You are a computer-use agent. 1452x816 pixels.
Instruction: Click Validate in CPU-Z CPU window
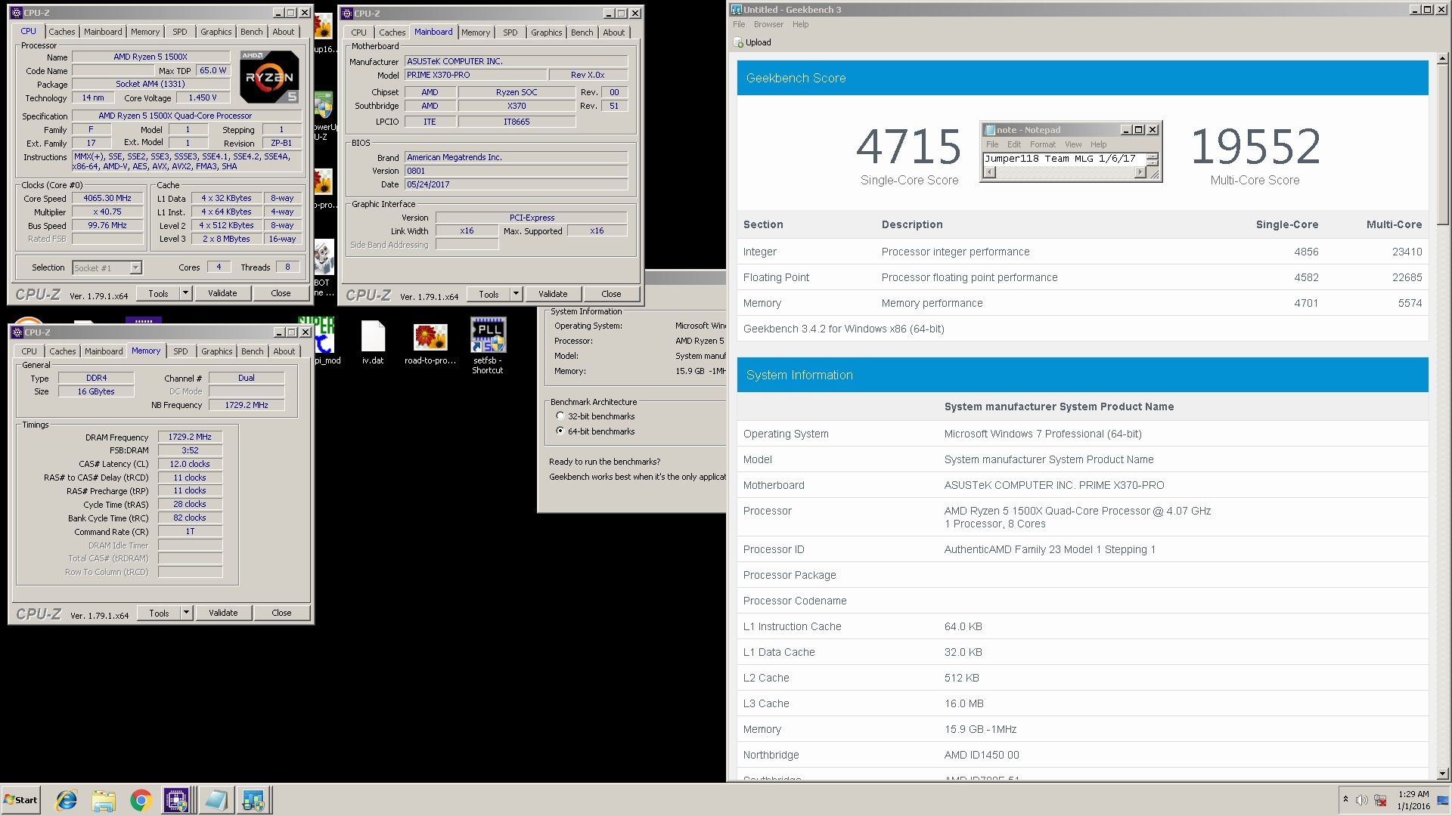coord(222,293)
